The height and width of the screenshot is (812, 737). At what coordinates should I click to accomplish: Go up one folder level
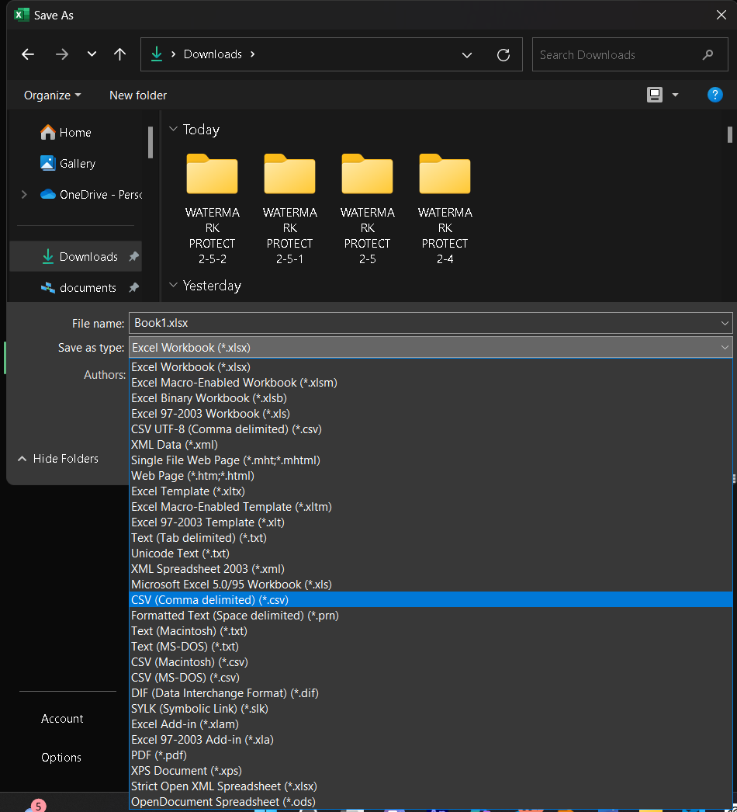[119, 54]
